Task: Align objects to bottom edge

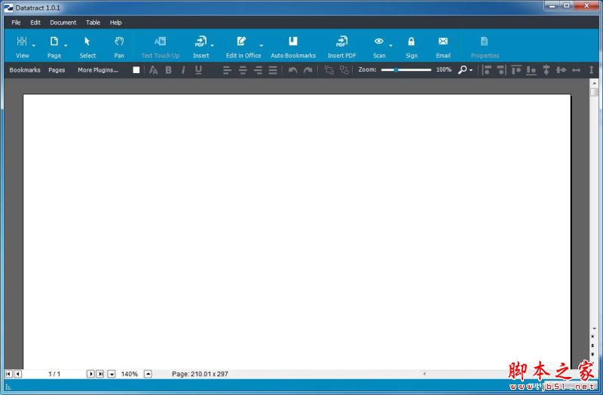Action: (x=531, y=70)
